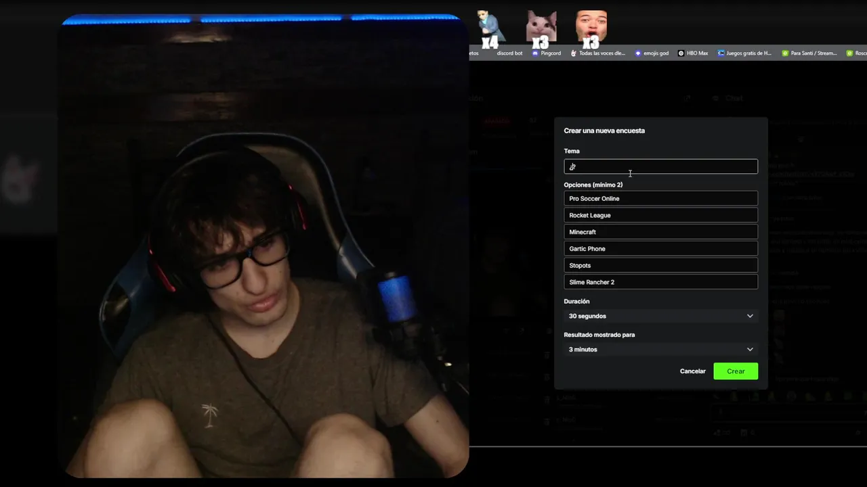Viewport: 867px width, 487px height.
Task: Click the Crear una nueva encuesta title
Action: point(604,131)
